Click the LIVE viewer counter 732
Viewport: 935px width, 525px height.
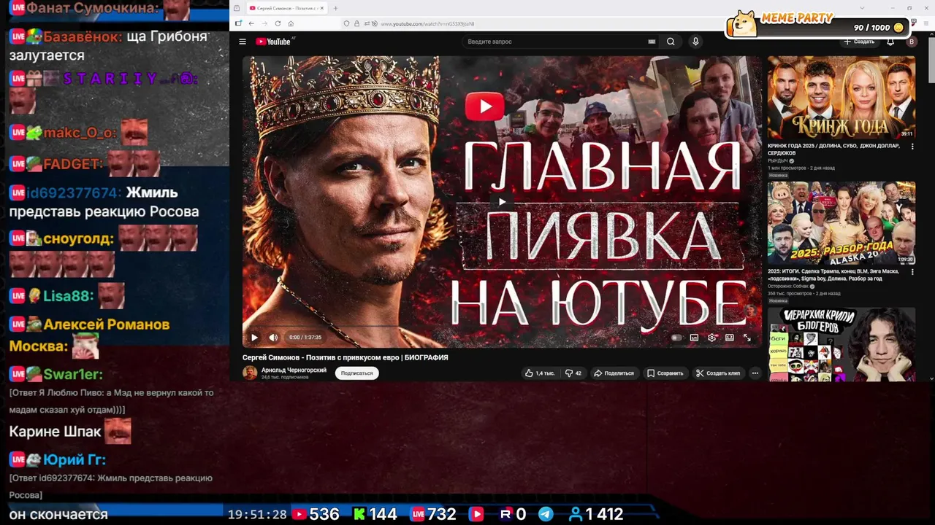pyautogui.click(x=433, y=514)
